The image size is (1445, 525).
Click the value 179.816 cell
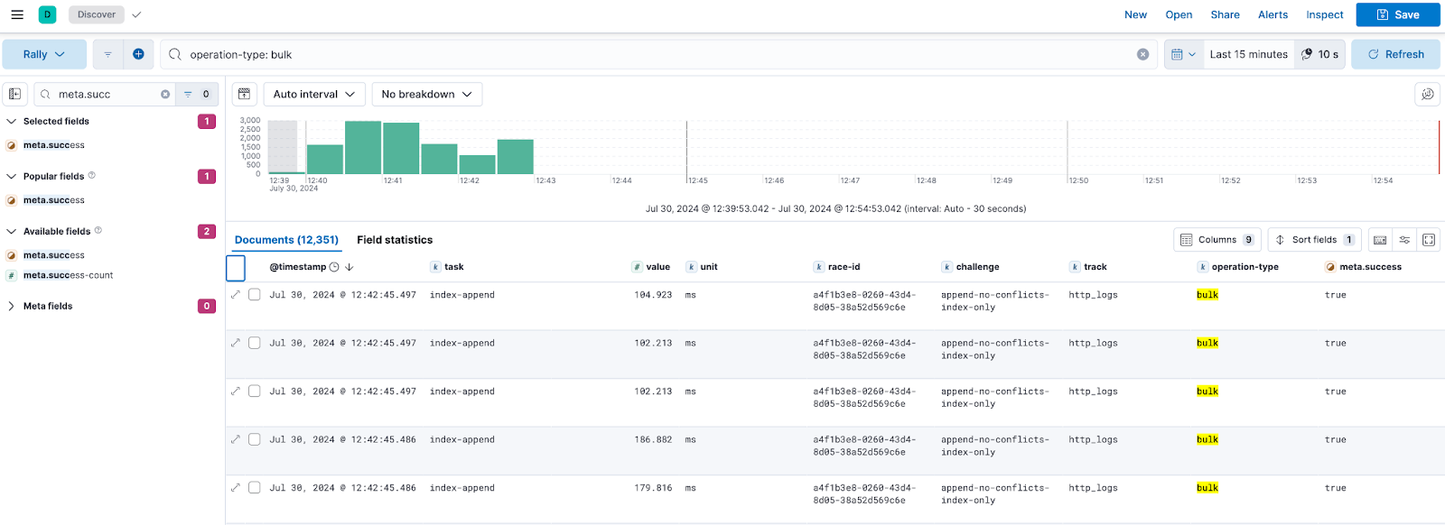click(653, 488)
